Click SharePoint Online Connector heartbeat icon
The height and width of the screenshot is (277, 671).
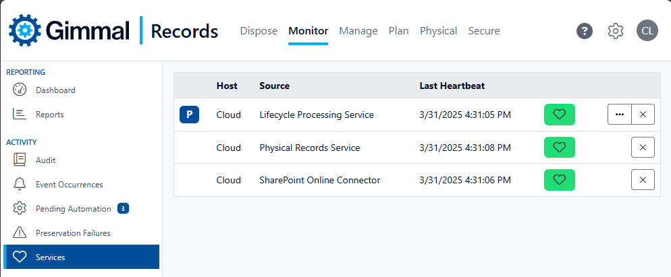click(559, 180)
